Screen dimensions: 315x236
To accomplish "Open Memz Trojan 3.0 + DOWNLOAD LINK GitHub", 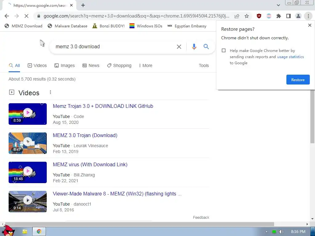I will click(103, 106).
